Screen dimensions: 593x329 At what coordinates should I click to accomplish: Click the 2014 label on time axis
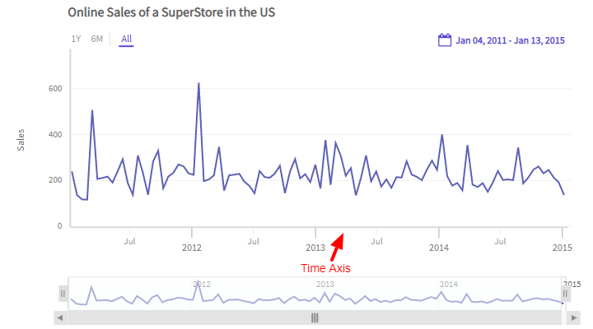pyautogui.click(x=439, y=247)
